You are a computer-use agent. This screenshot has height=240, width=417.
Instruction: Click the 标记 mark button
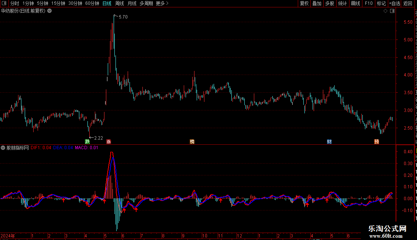pos(381,3)
